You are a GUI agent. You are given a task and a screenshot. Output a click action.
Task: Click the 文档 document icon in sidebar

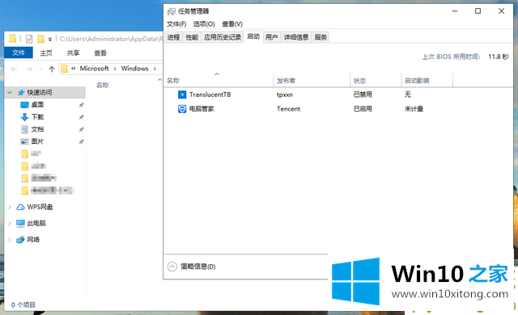(24, 129)
